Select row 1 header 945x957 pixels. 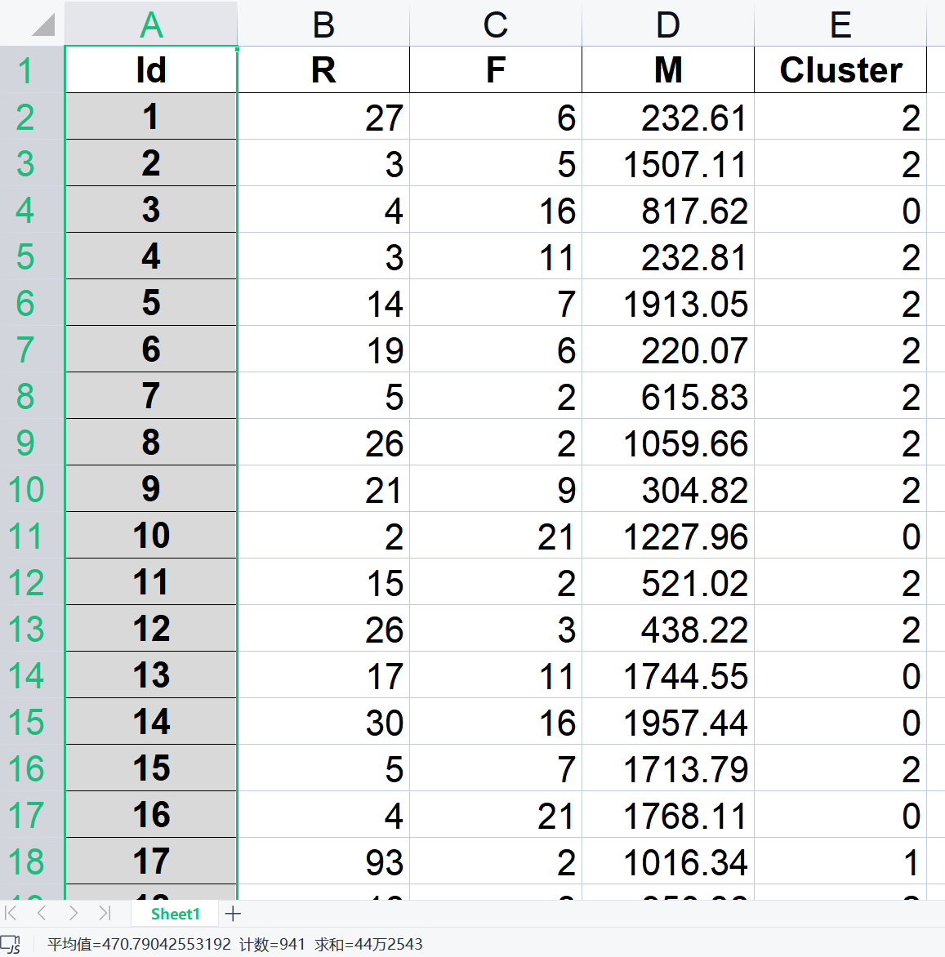click(x=25, y=70)
